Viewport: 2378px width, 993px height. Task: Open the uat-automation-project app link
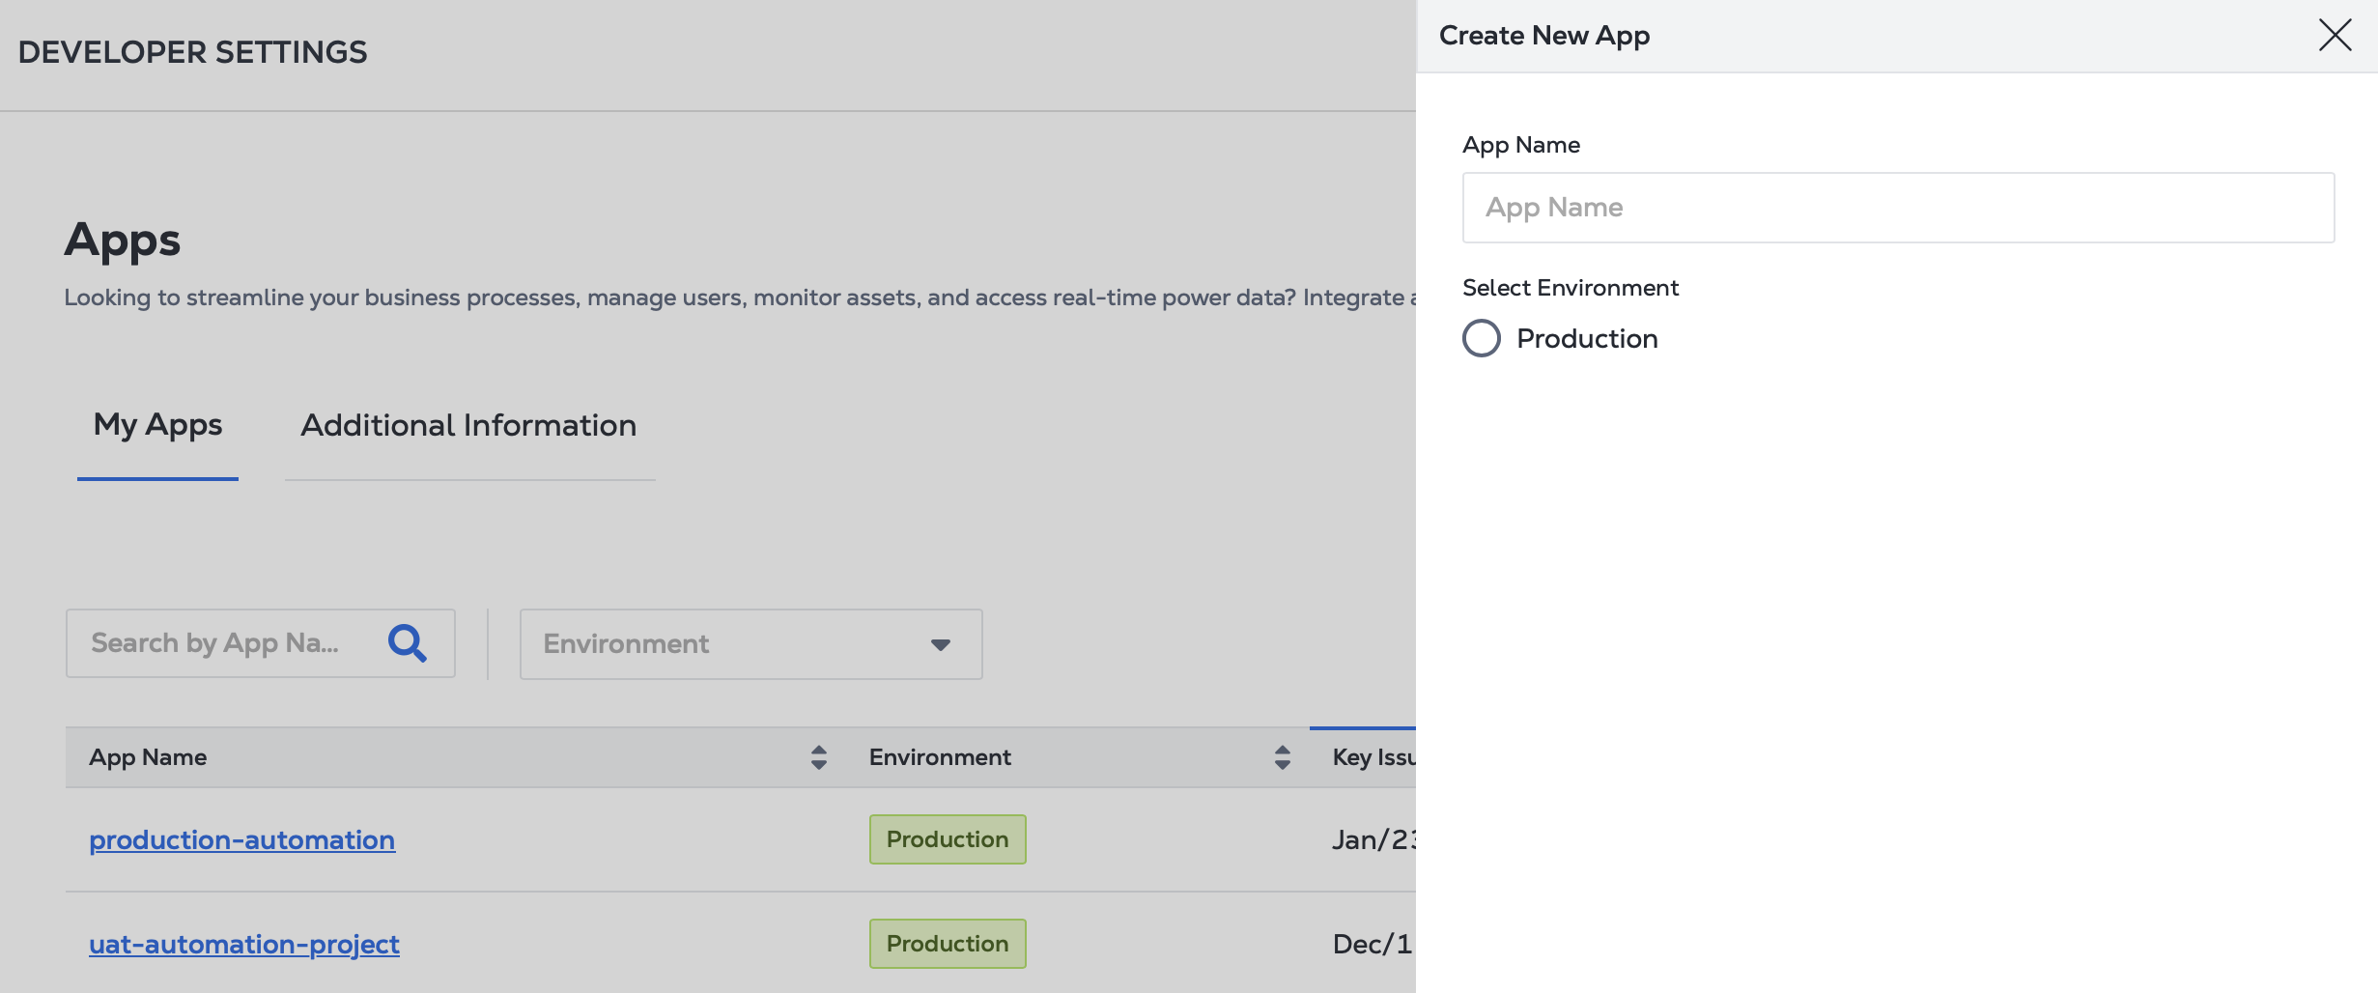[243, 945]
